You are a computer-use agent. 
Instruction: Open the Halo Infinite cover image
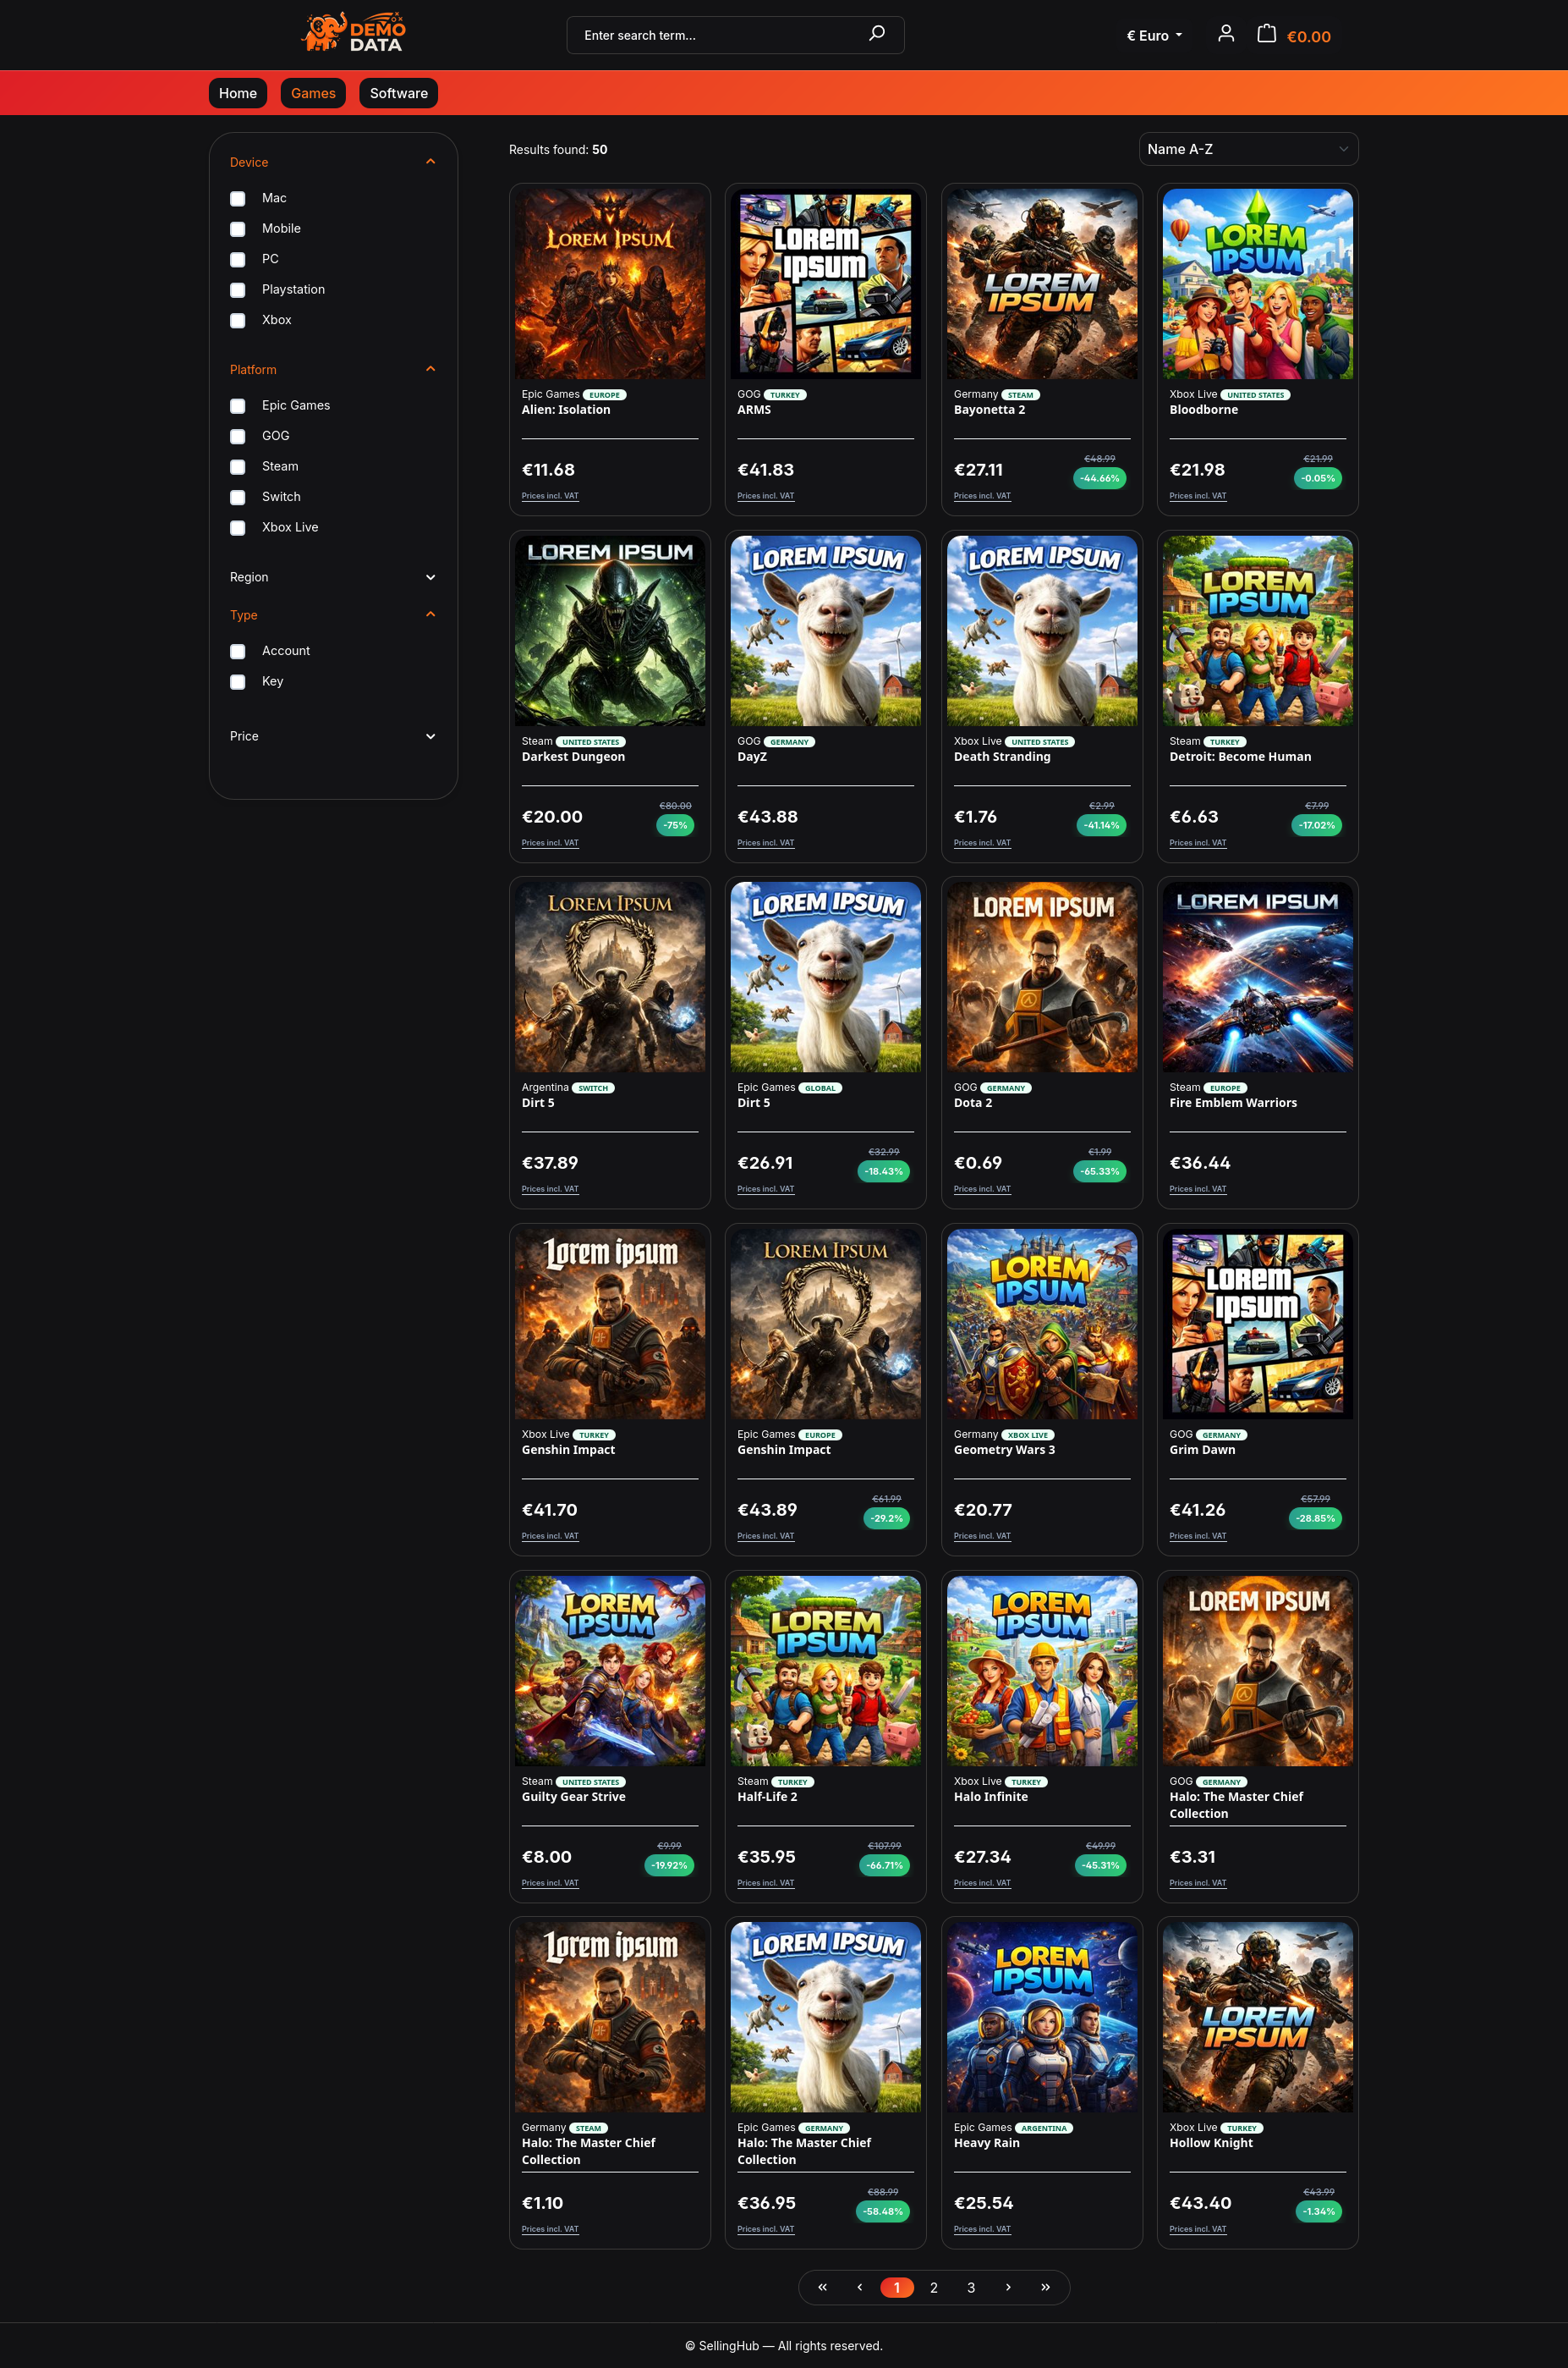[x=1042, y=1671]
